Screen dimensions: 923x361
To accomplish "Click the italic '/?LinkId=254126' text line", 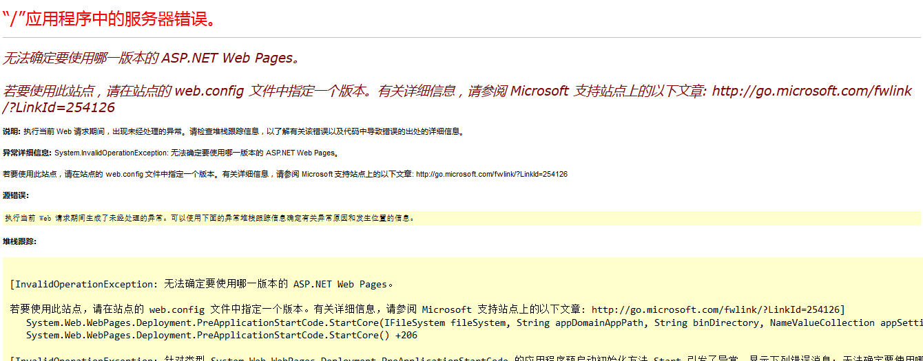I will [x=59, y=107].
